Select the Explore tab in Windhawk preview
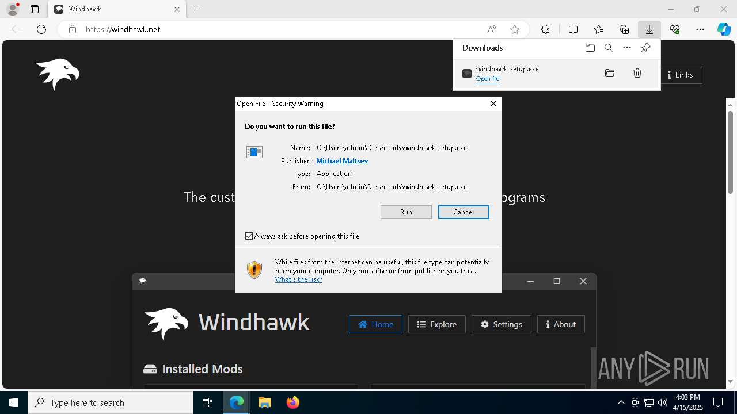 (x=437, y=324)
